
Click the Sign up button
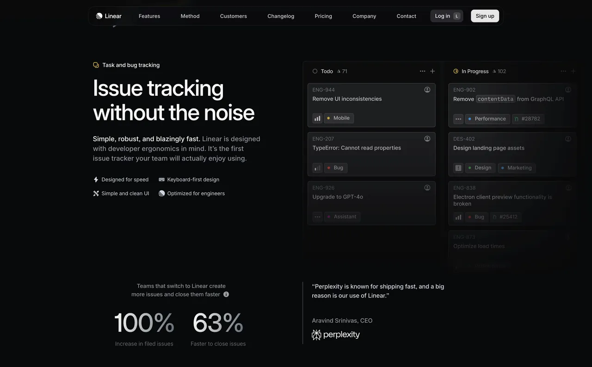(x=484, y=16)
